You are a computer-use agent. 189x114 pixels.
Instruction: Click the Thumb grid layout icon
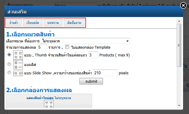(18, 55)
